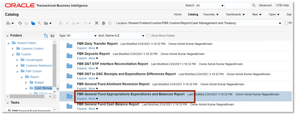This screenshot has width=296, height=115.
Task: Open the Favorites menu
Action: point(211,14)
